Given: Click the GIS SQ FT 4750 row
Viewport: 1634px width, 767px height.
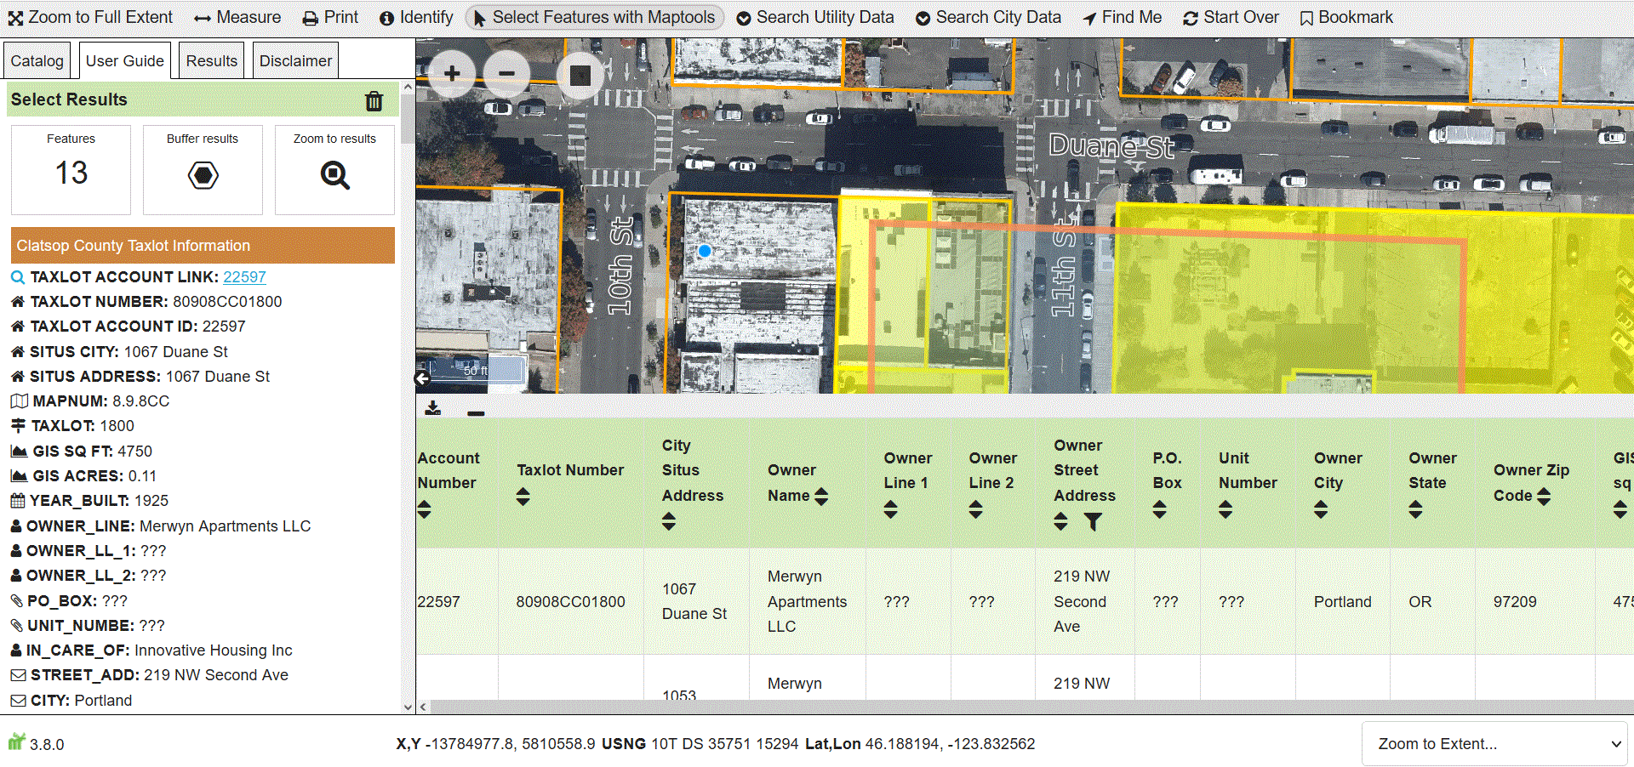Looking at the screenshot, I should [x=82, y=452].
